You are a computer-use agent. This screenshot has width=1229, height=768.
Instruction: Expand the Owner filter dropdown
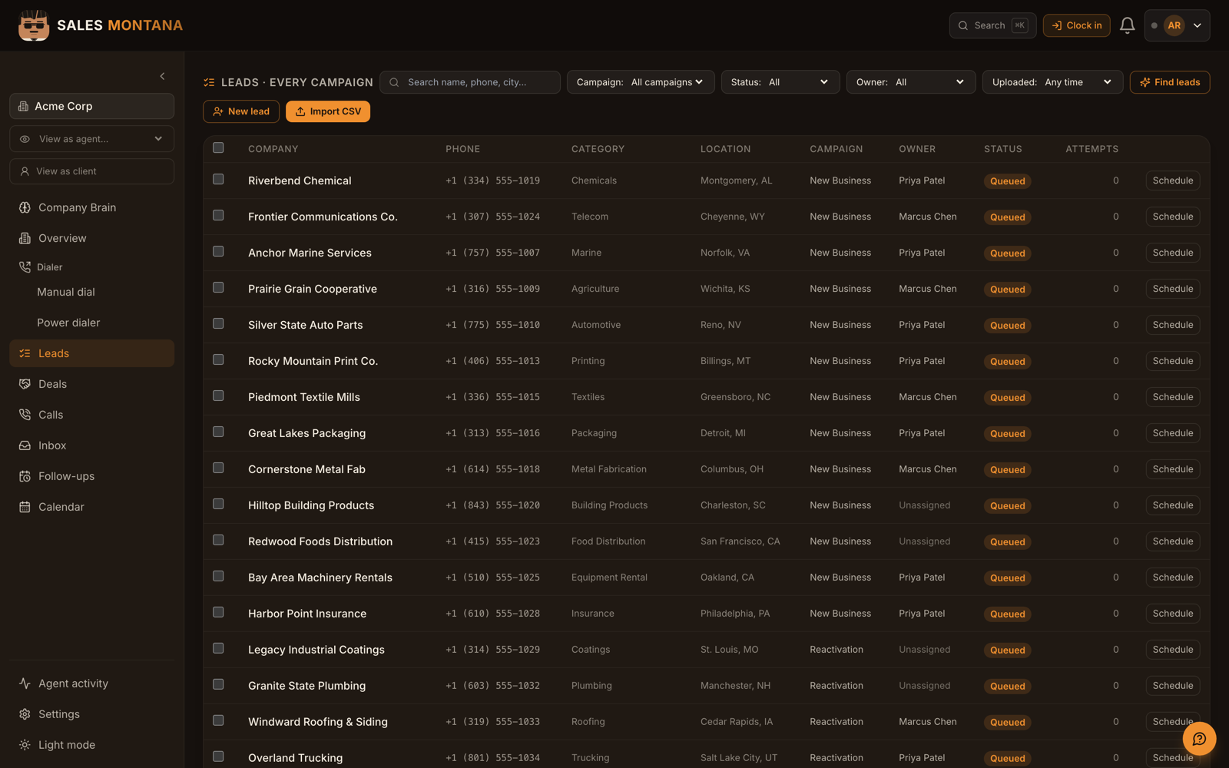[910, 82]
